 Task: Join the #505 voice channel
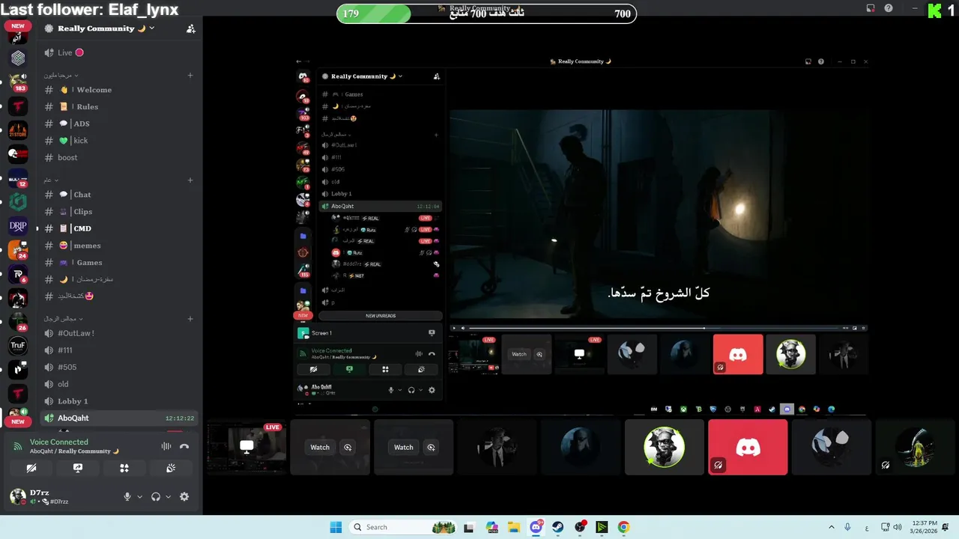(x=119, y=367)
